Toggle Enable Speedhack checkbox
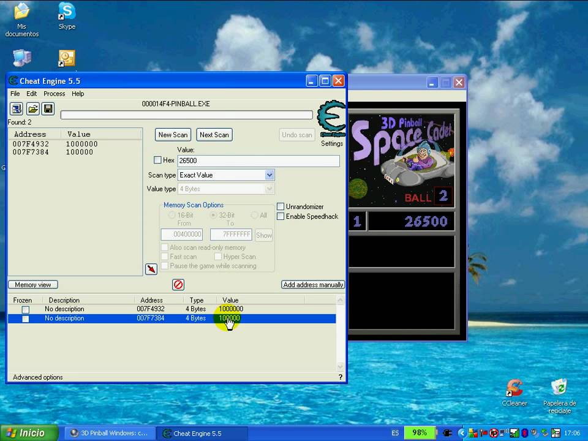This screenshot has height=441, width=588. click(281, 216)
